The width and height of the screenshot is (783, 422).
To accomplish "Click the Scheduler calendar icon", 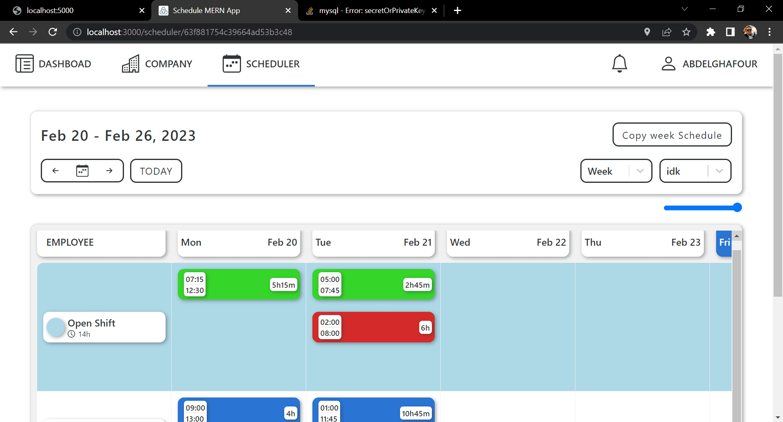I will coord(232,63).
